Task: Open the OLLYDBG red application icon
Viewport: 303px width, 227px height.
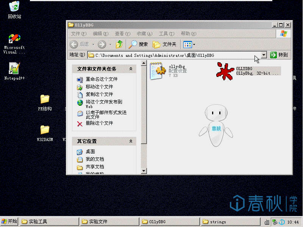Action: coord(225,71)
